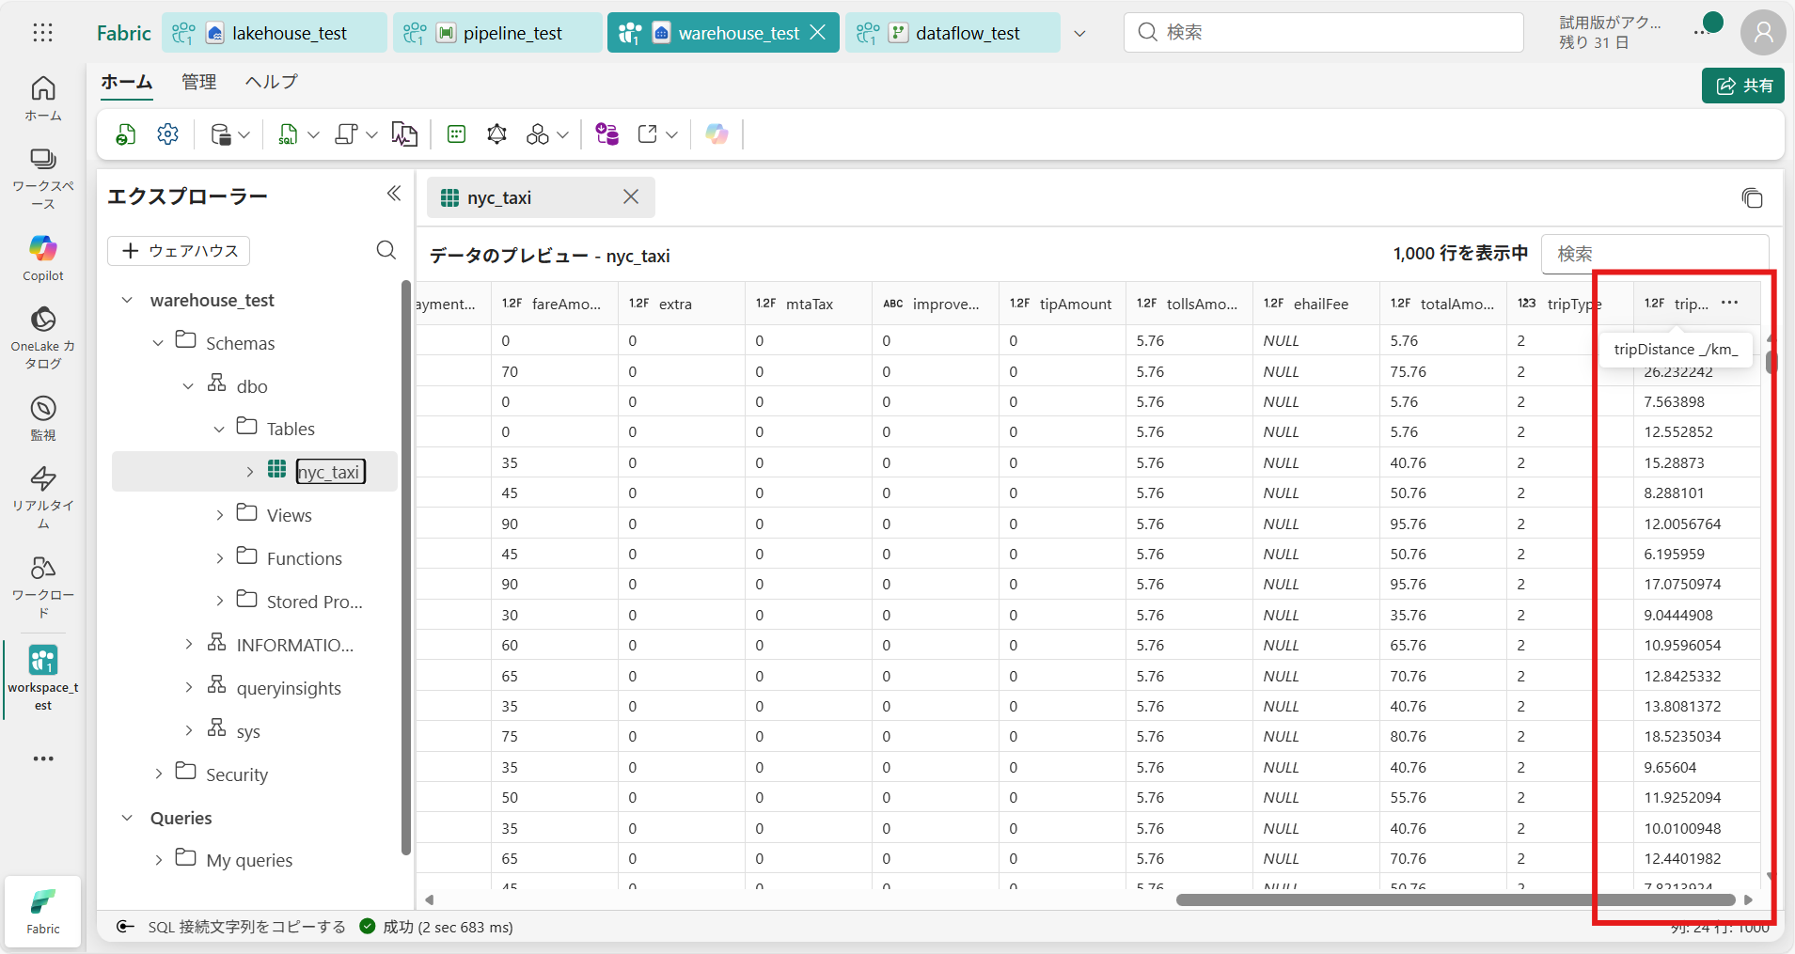
Task: Switch to the 管理 ribbon tab
Action: tap(198, 82)
